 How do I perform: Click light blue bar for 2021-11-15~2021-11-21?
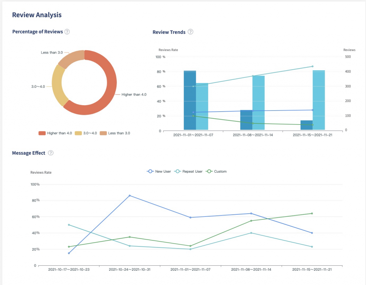pos(319,100)
